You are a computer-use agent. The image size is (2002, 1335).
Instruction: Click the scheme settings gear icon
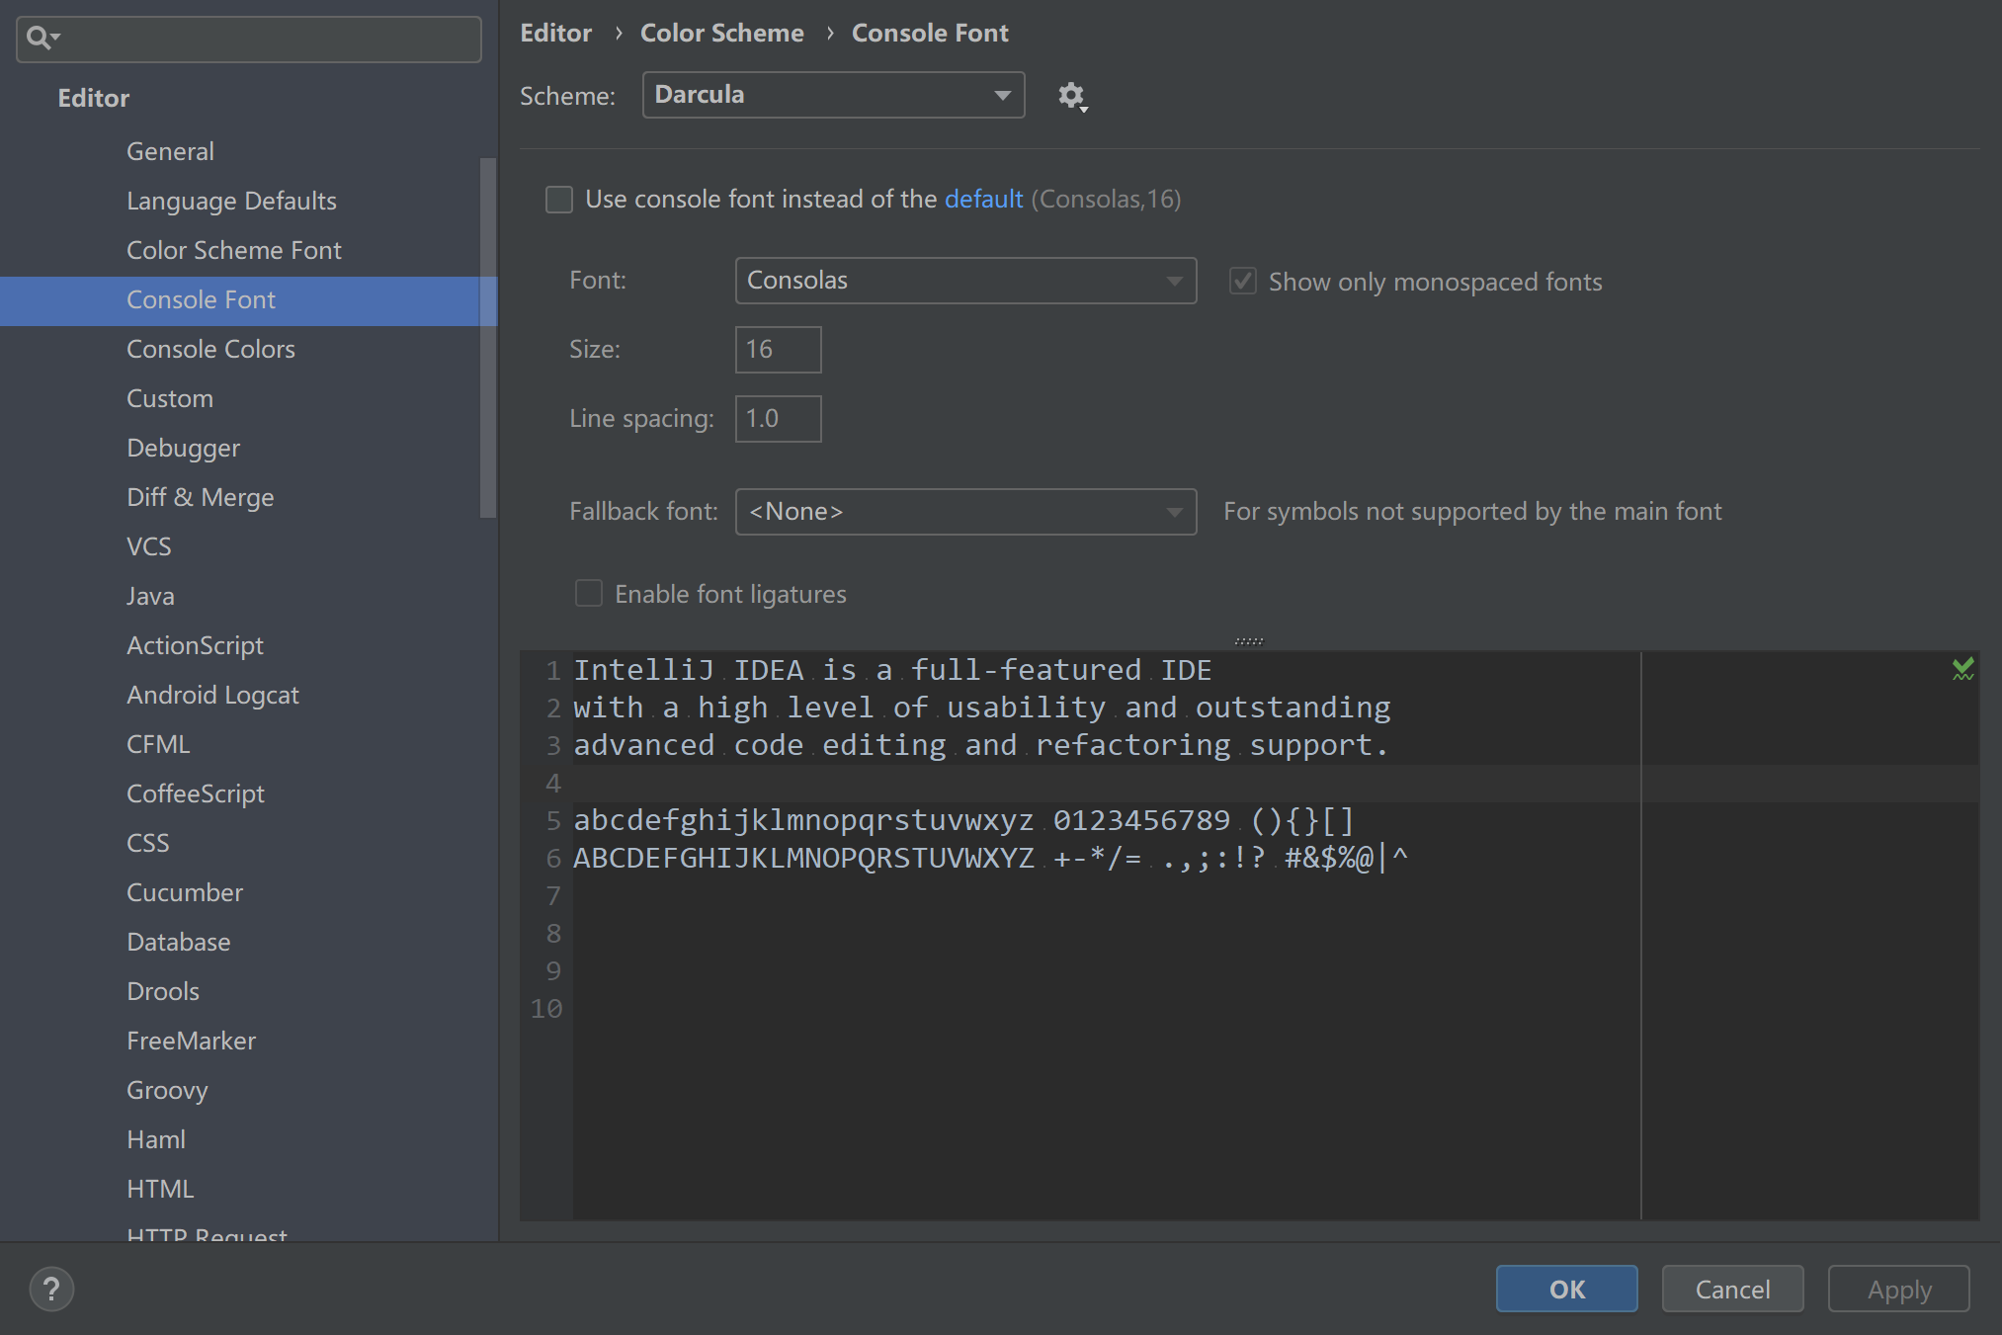coord(1072,96)
